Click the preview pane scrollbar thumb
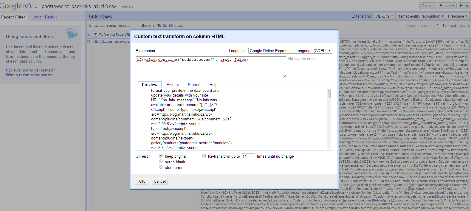The image size is (471, 211). tap(329, 94)
